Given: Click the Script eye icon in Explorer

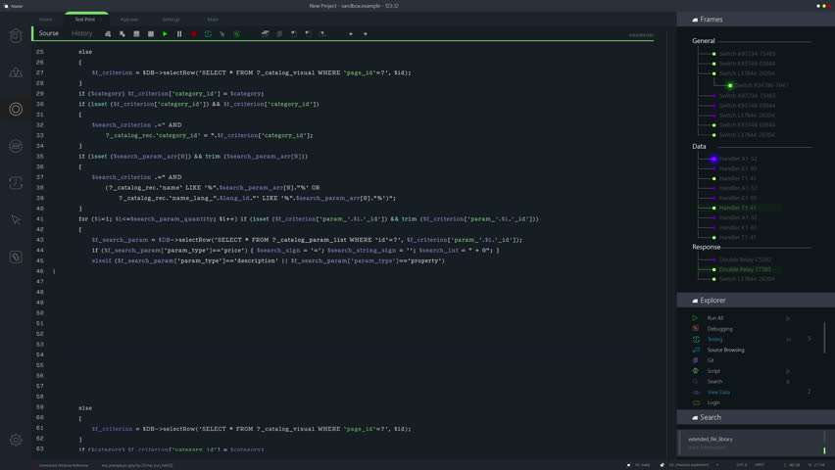Looking at the screenshot, I should click(695, 370).
